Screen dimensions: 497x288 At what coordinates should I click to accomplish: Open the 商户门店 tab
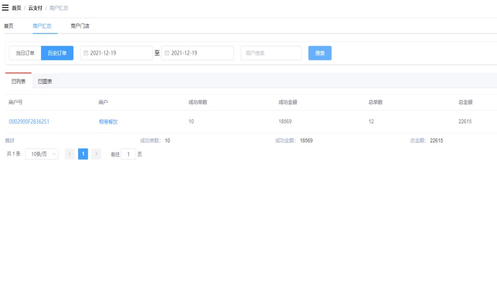tap(80, 26)
